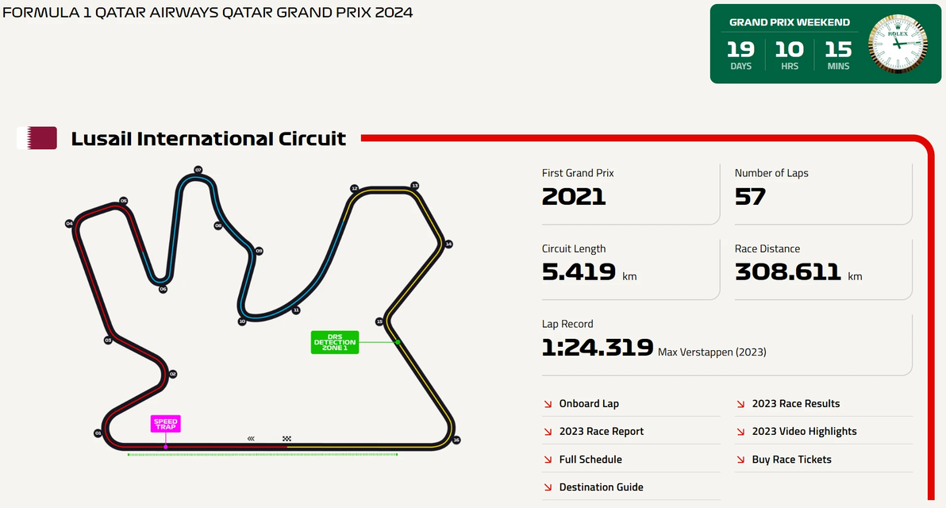This screenshot has height=508, width=946.
Task: Click the Qatar flag icon
Action: click(38, 138)
